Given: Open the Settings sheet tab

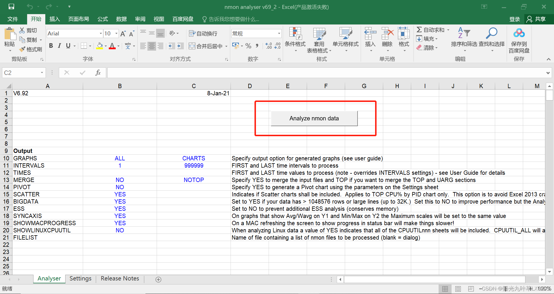Looking at the screenshot, I should 81,278.
